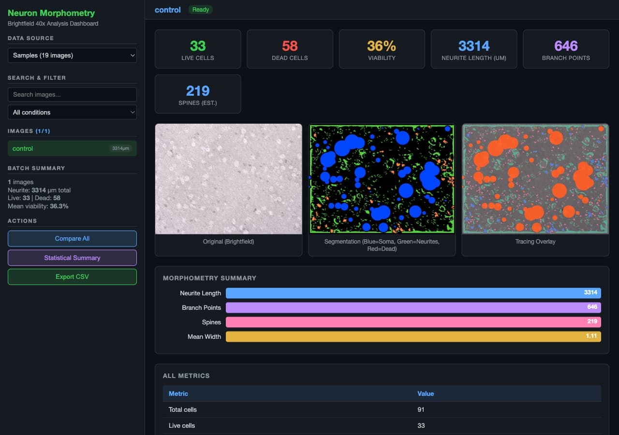Click the Compare All button
This screenshot has height=435, width=619.
72,238
